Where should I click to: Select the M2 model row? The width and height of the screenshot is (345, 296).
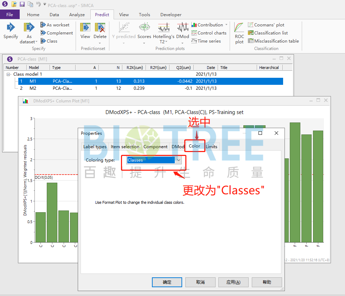(x=32, y=88)
